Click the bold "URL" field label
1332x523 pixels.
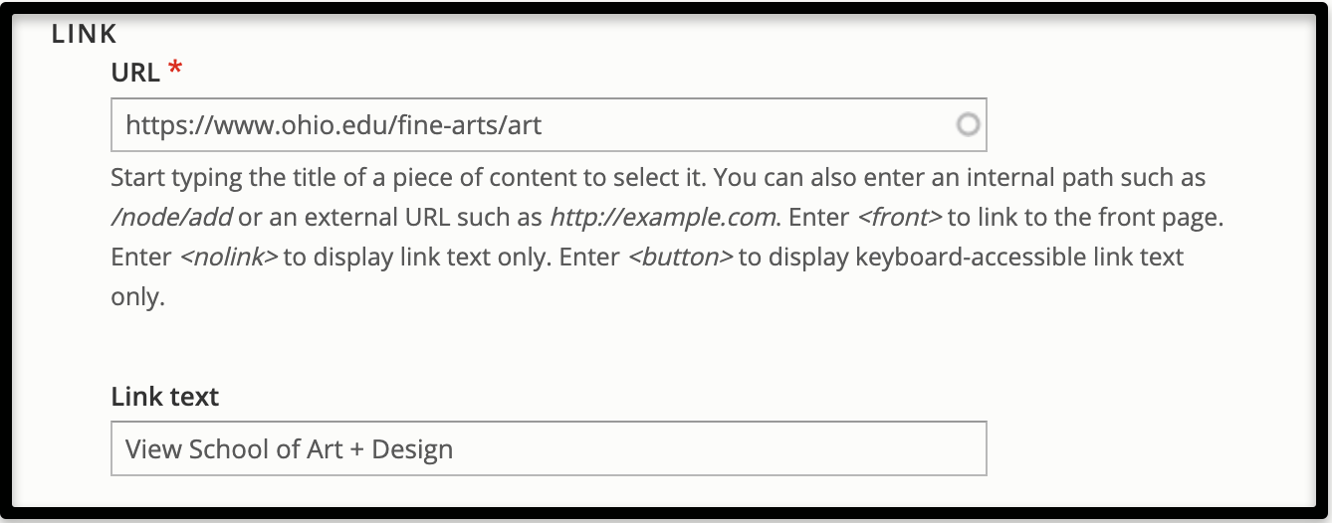point(135,73)
